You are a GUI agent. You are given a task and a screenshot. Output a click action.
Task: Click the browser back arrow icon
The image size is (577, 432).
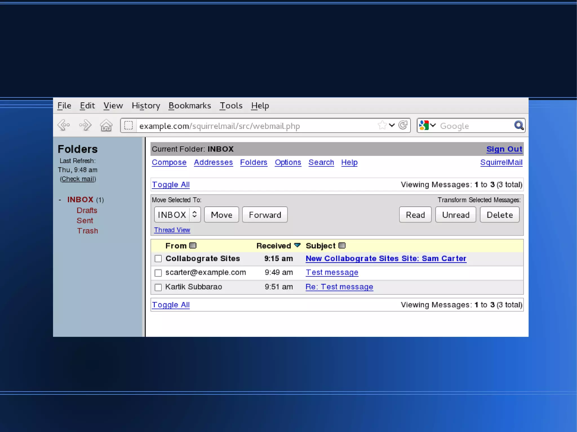(64, 125)
